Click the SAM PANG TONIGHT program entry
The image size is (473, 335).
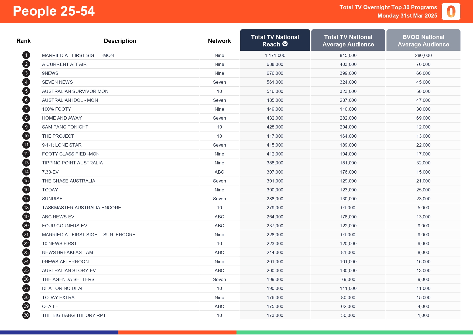65,127
